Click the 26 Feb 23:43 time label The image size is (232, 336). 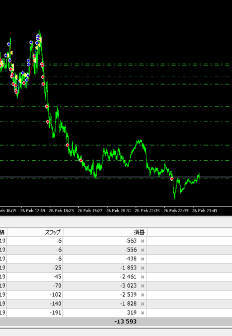click(205, 211)
